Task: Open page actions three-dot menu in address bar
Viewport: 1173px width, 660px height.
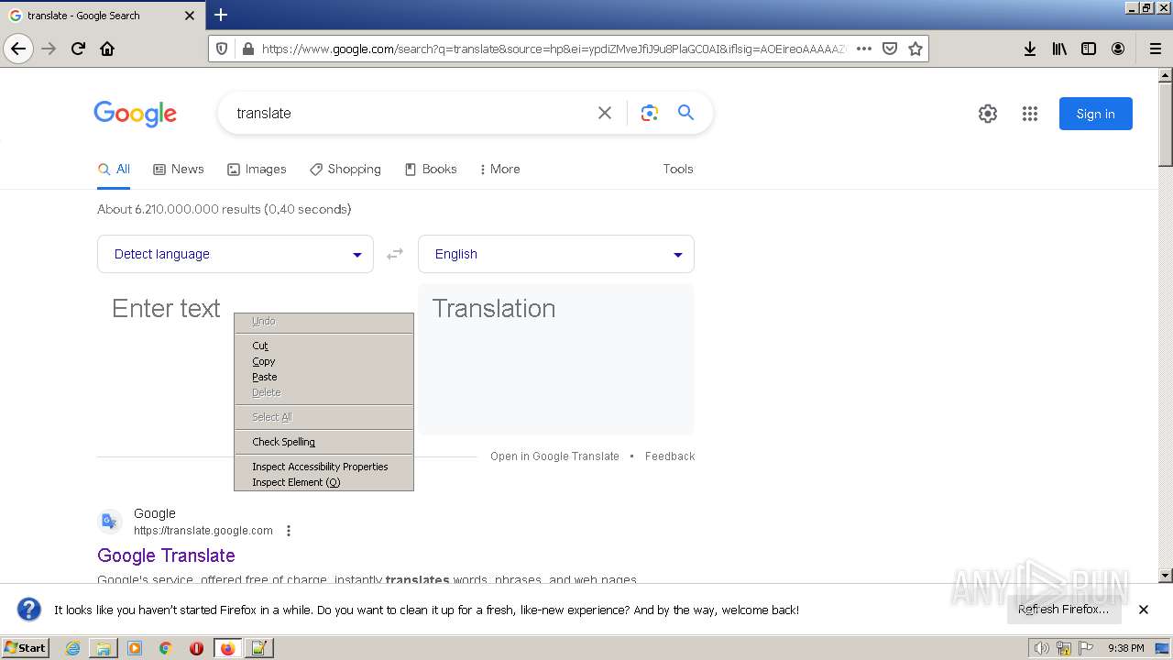Action: pyautogui.click(x=863, y=49)
